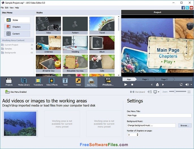
Task: Open the File menu
Action: [2, 8]
